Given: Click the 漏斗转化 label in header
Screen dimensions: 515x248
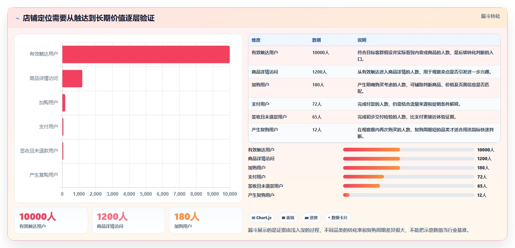Looking at the screenshot, I should tap(490, 16).
